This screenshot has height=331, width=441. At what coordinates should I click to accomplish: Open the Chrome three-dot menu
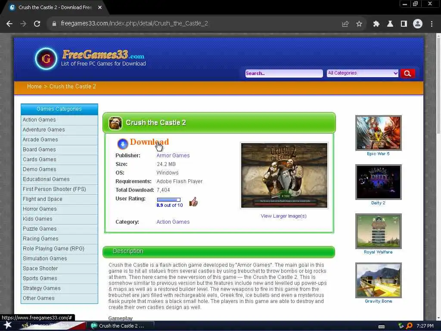click(x=432, y=24)
